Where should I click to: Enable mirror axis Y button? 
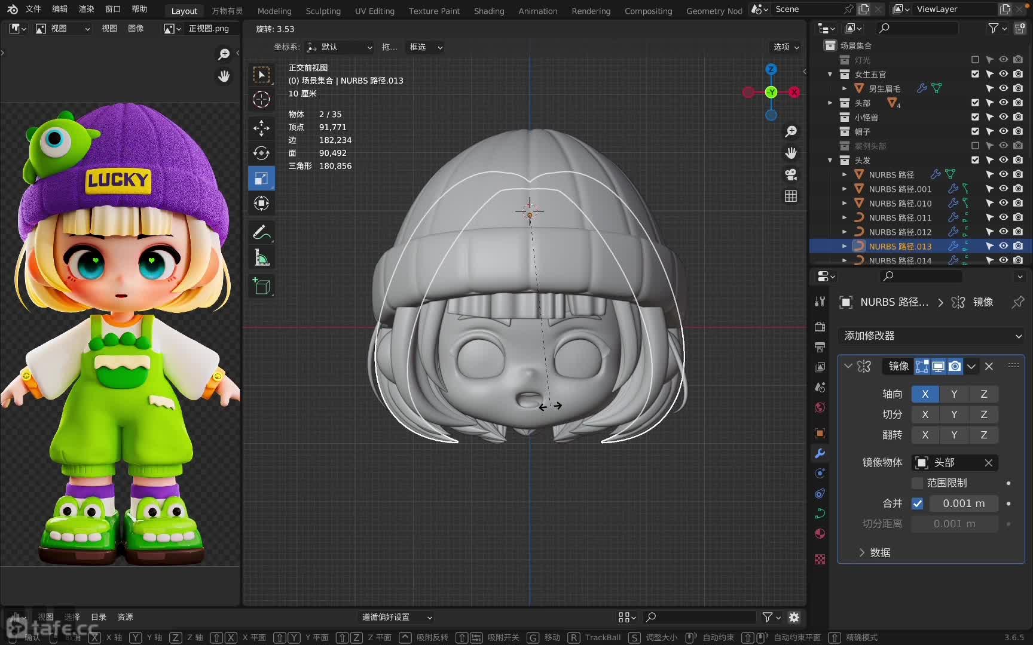click(954, 394)
